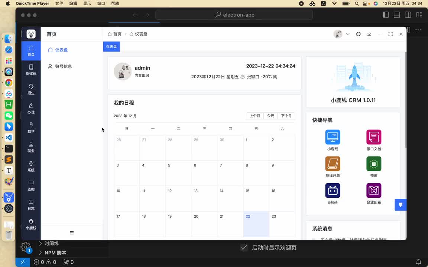428x267 pixels.
Task: Click the admin profile avatar picture
Action: click(x=123, y=71)
